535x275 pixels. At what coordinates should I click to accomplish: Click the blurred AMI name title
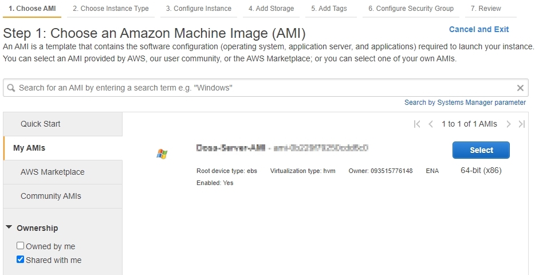tap(231, 148)
